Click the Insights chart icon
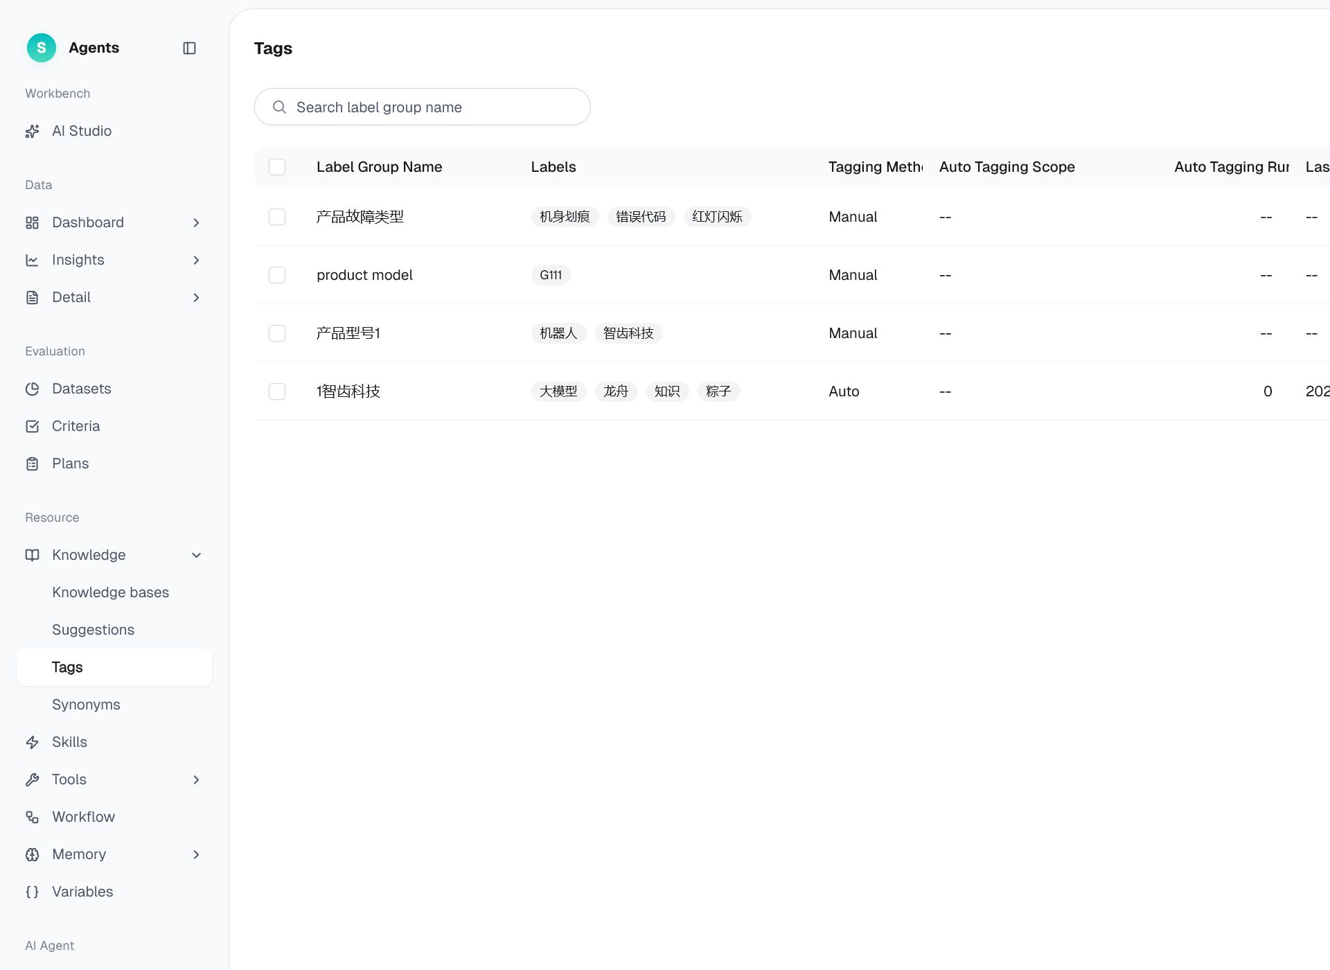Image resolution: width=1330 pixels, height=970 pixels. tap(32, 260)
